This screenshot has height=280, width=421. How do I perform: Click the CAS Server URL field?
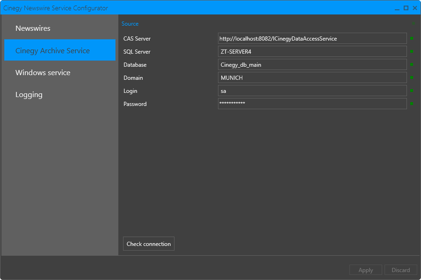click(312, 38)
